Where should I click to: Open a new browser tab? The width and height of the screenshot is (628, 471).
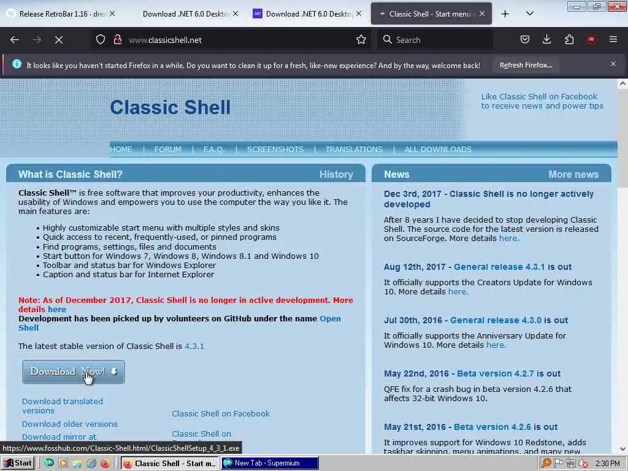pyautogui.click(x=505, y=14)
